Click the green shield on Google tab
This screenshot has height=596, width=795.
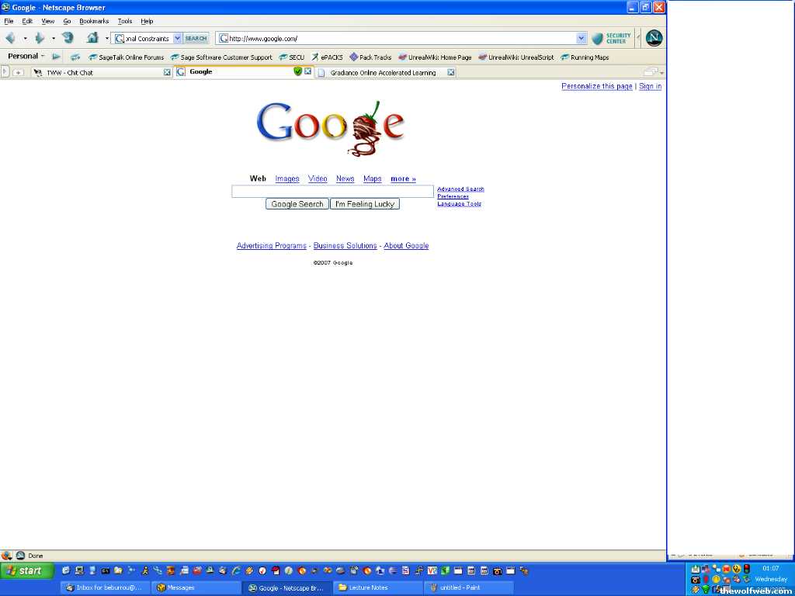[297, 71]
